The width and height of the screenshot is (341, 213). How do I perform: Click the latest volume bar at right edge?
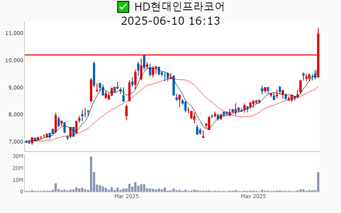point(318,182)
